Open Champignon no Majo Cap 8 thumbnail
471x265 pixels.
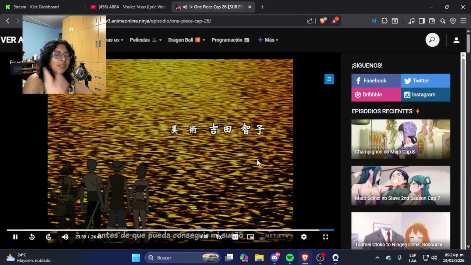(401, 139)
